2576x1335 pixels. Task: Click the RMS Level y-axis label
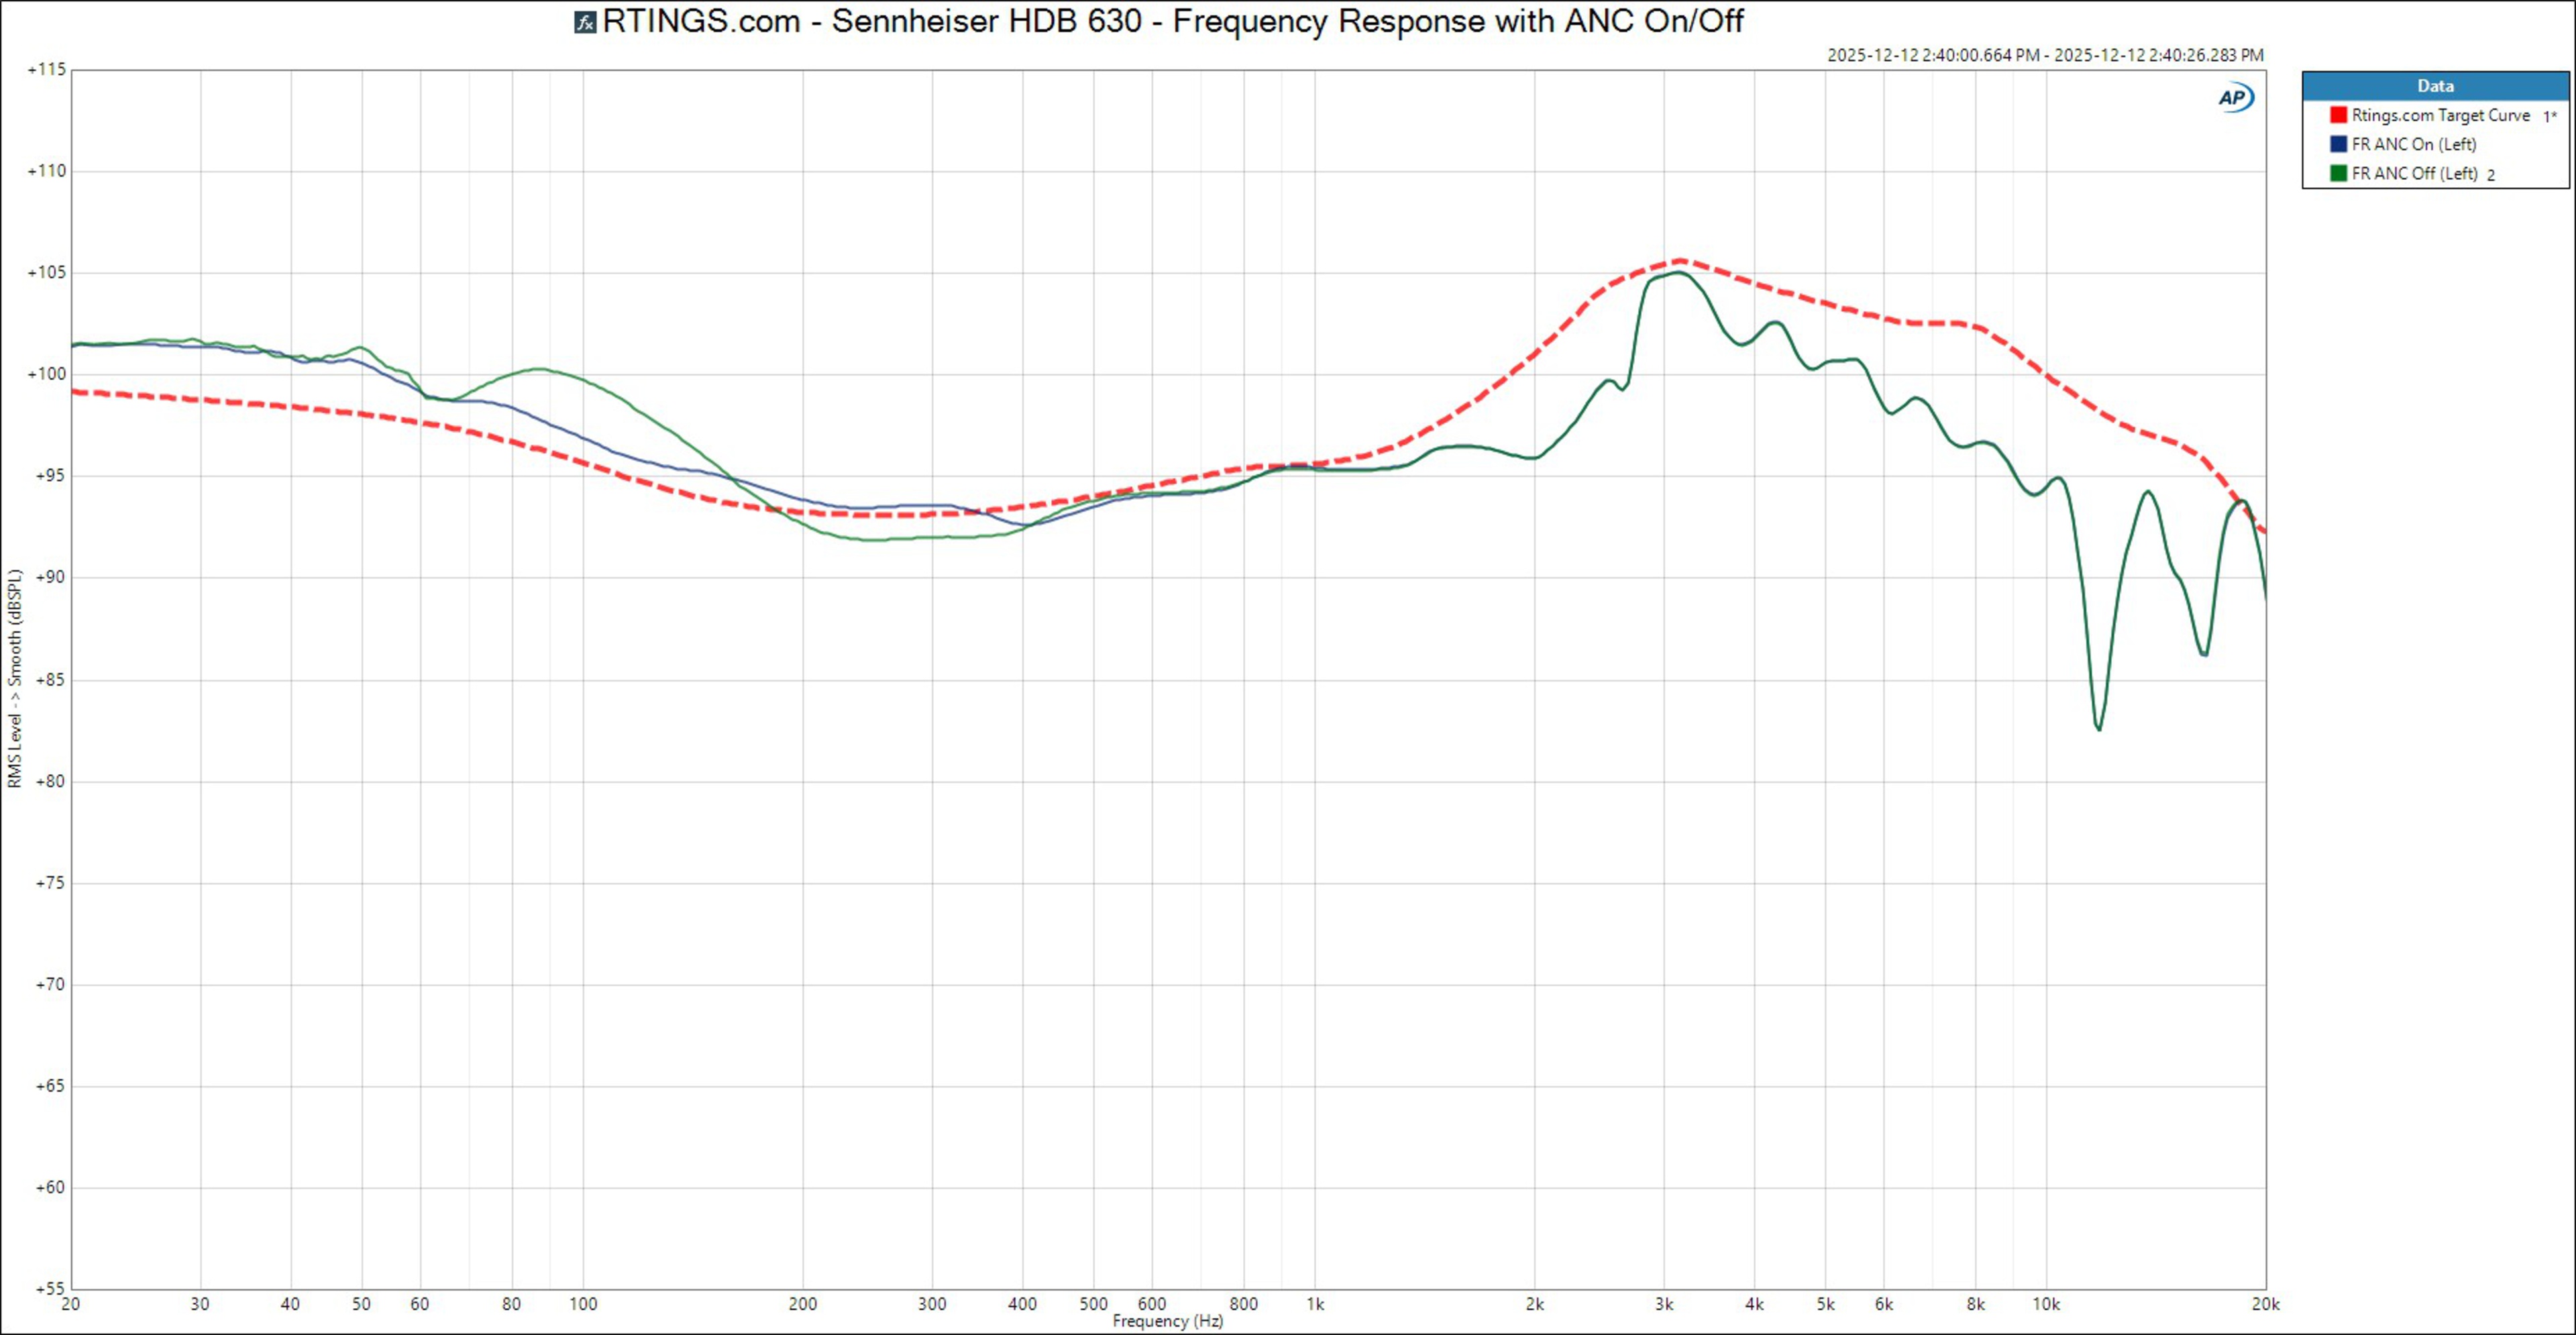14,678
